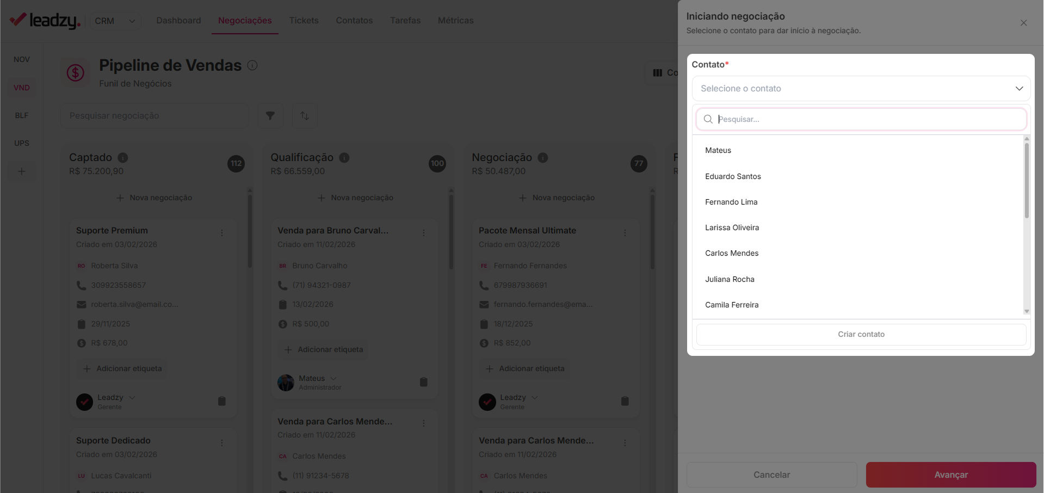
Task: Add Nova negociação in Negociação column
Action: [557, 198]
